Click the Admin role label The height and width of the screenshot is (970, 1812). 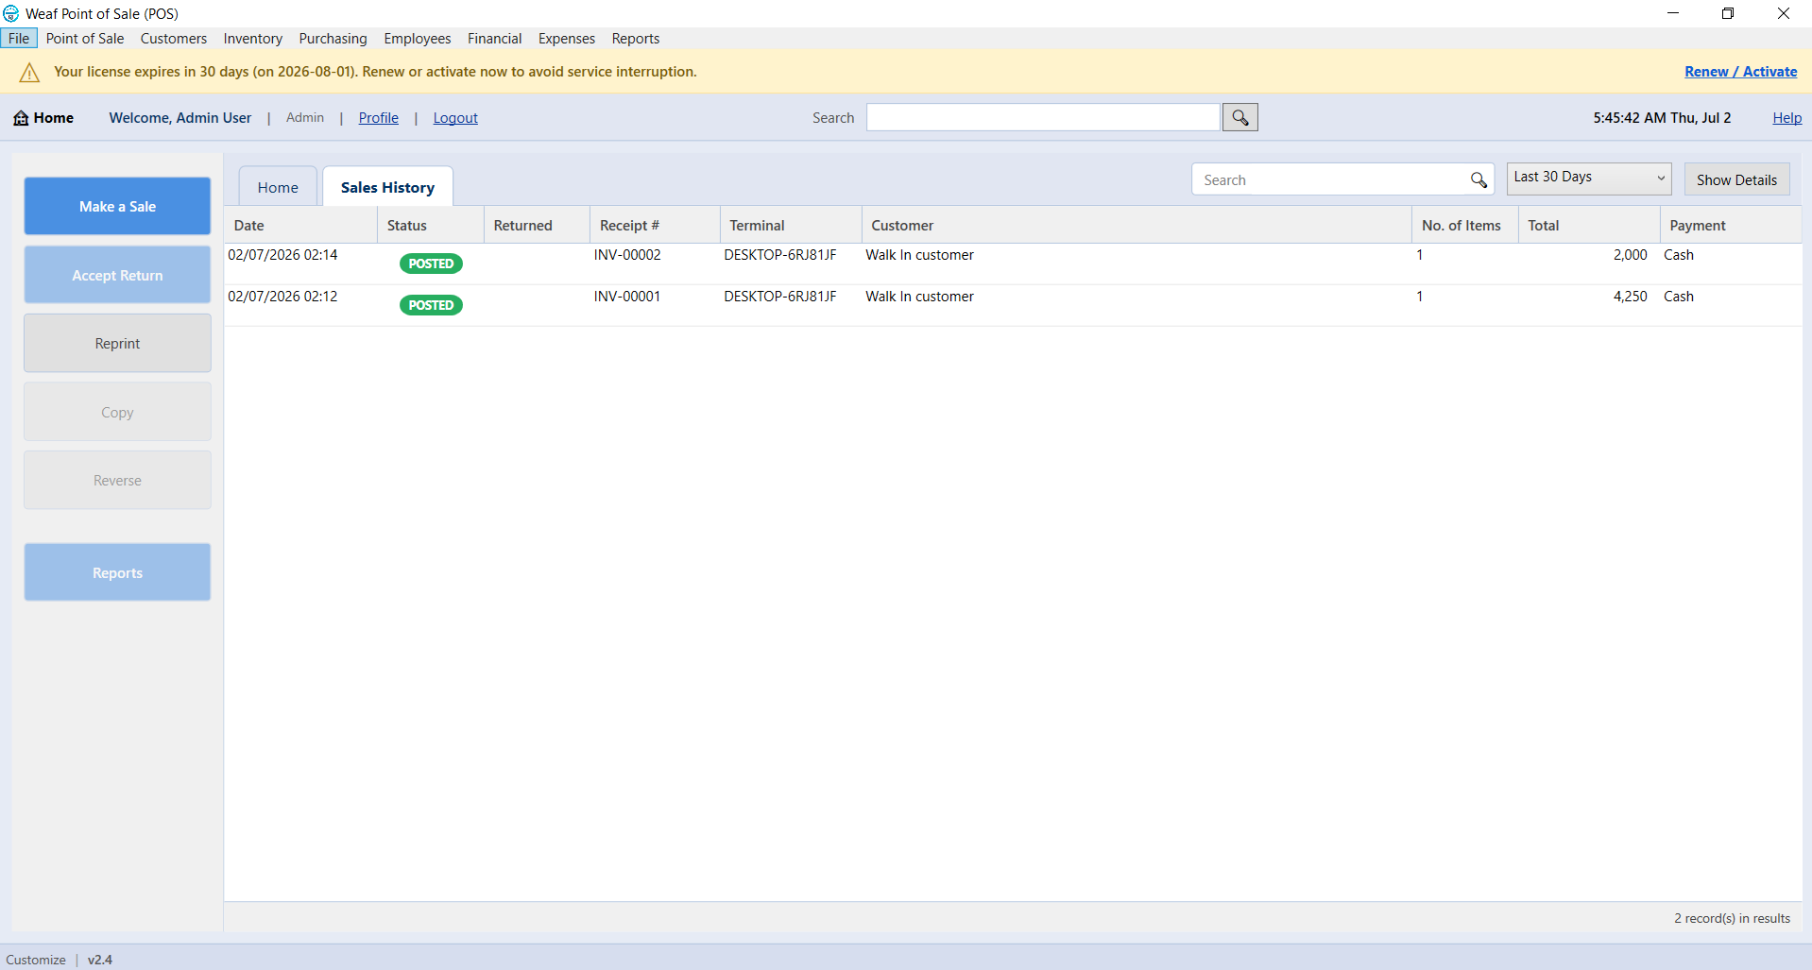point(305,118)
